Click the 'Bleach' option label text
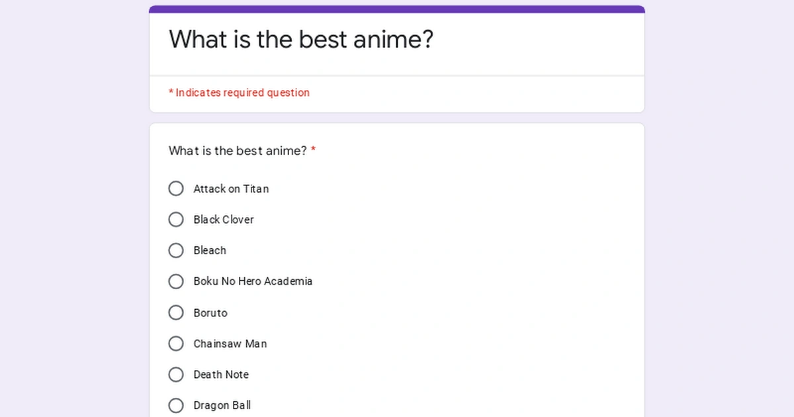Image resolution: width=794 pixels, height=417 pixels. 209,250
